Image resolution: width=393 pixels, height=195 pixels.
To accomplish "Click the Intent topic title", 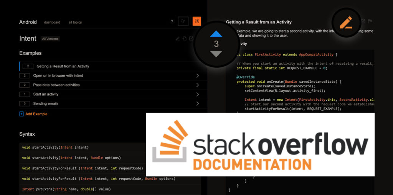I will [x=28, y=39].
